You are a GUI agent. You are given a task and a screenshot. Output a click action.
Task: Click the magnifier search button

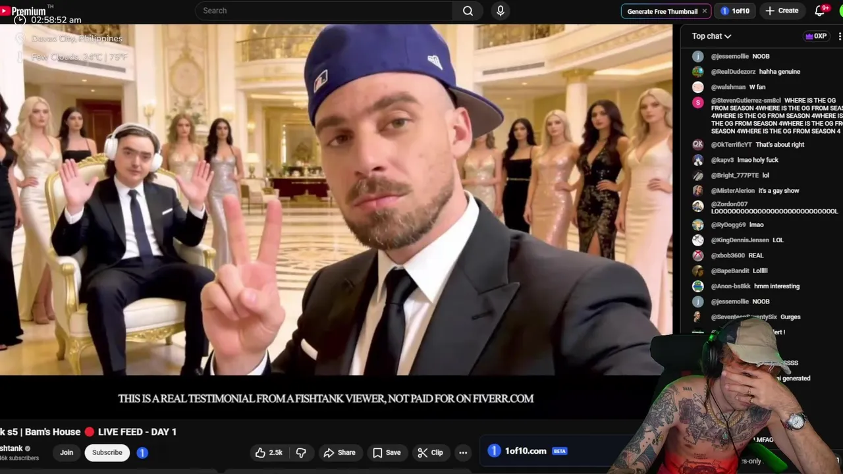pyautogui.click(x=468, y=11)
